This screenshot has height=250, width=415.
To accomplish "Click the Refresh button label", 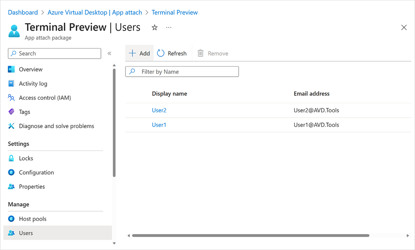I will pyautogui.click(x=177, y=53).
